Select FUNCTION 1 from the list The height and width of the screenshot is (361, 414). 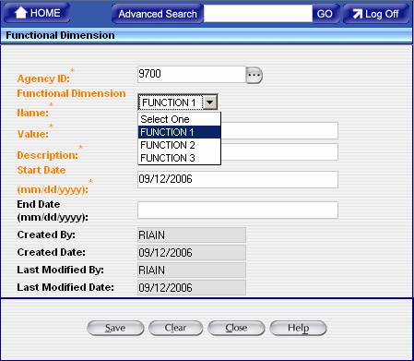(180, 132)
